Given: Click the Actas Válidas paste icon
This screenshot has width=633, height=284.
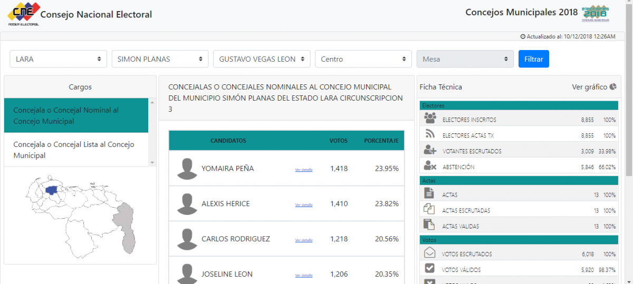Looking at the screenshot, I should (429, 225).
